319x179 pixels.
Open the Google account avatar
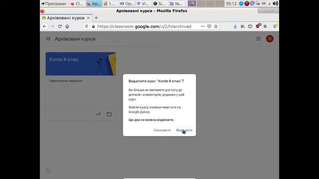(270, 39)
